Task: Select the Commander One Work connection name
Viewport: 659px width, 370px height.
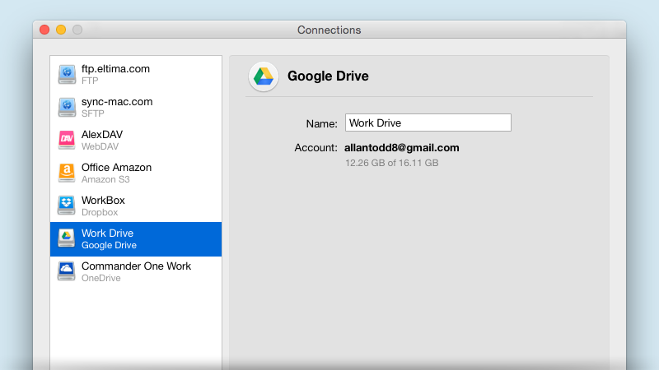Action: point(136,266)
